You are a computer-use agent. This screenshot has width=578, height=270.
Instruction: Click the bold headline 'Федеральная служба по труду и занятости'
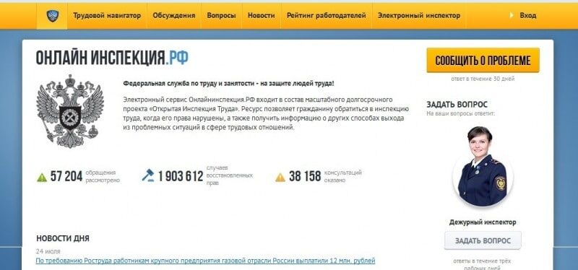click(228, 84)
